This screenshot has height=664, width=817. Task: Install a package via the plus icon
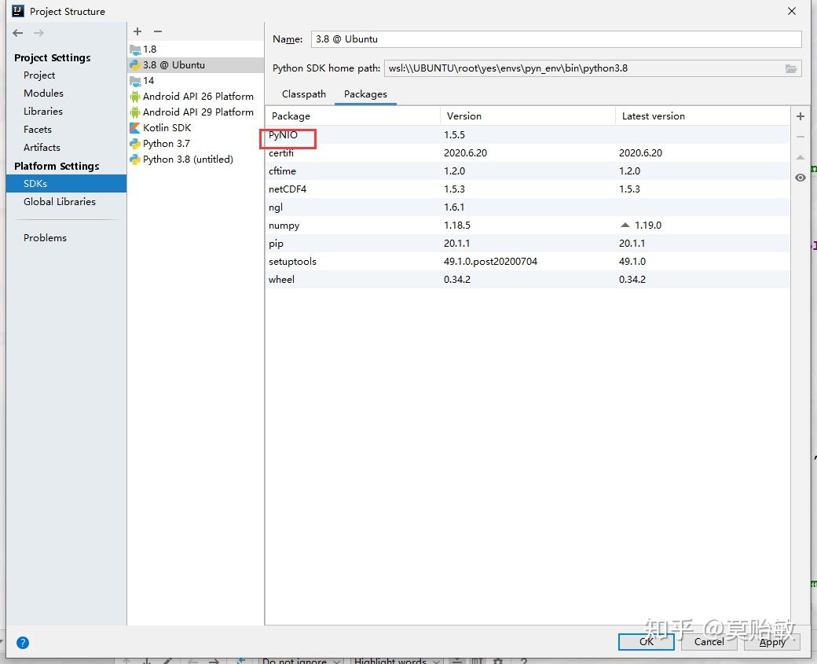click(800, 116)
